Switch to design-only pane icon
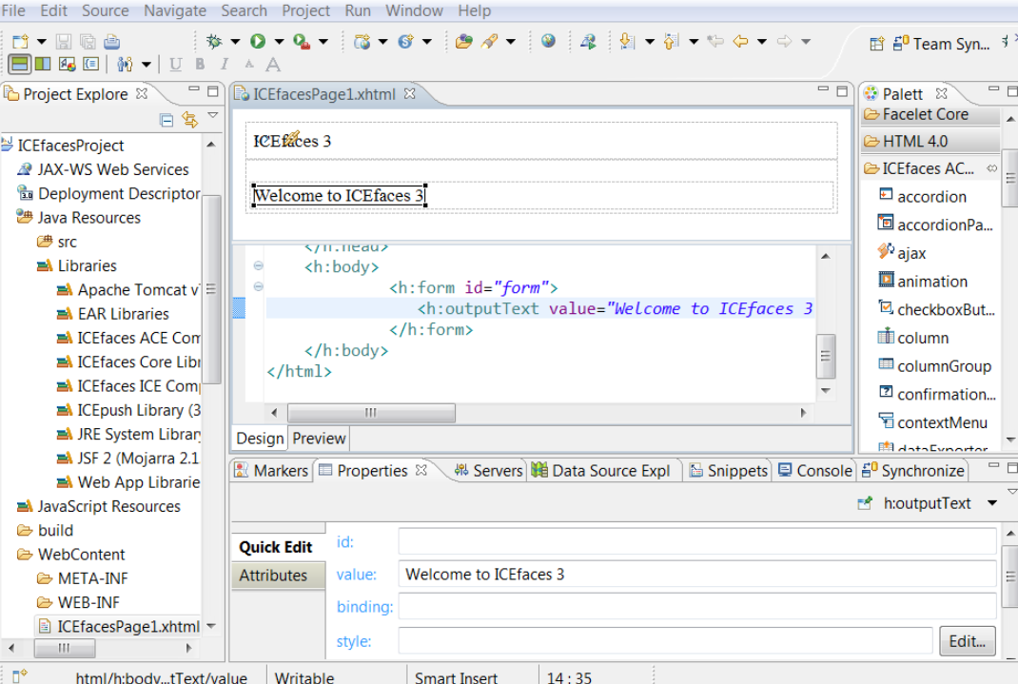Screen dimensions: 1018x684 tap(67, 64)
